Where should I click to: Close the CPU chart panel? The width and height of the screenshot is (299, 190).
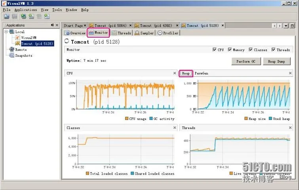pos(175,73)
